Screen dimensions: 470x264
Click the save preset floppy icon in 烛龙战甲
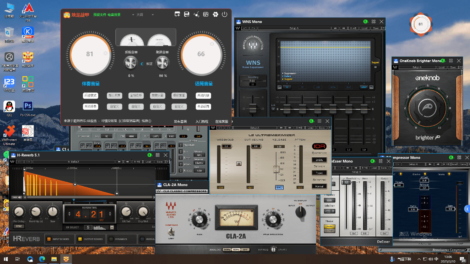pyautogui.click(x=187, y=14)
